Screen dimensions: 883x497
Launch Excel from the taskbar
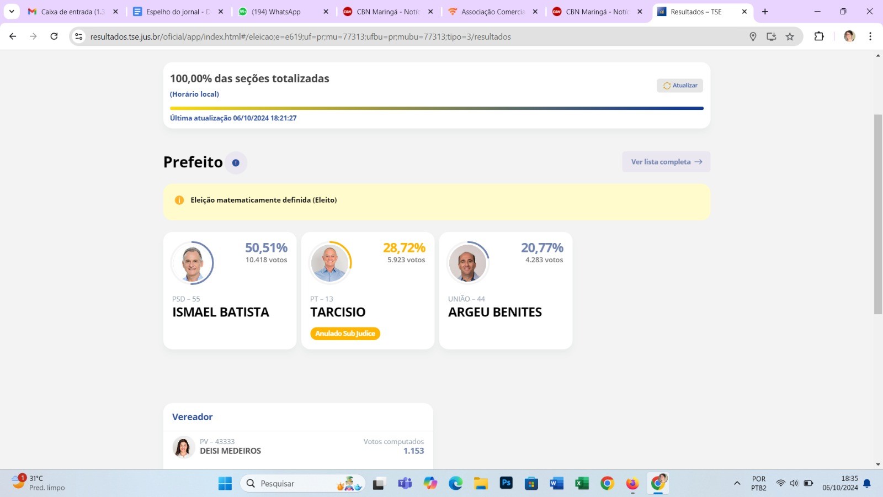(581, 483)
